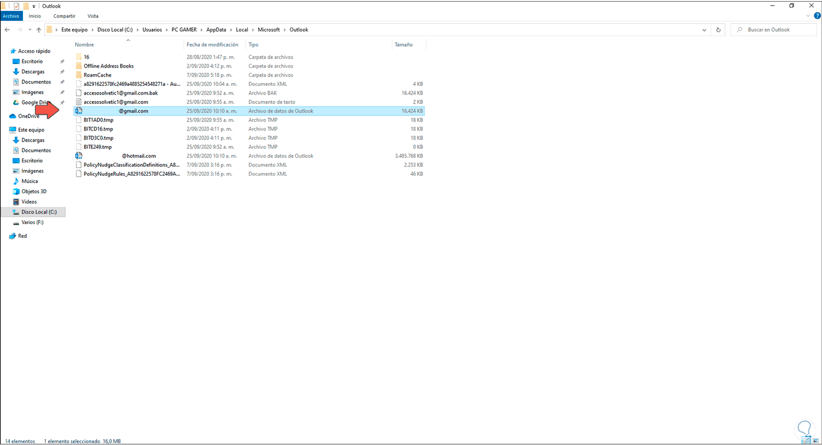Open OneDrive cloud icon in sidebar
Screen dimensions: 822x445
(x=13, y=116)
